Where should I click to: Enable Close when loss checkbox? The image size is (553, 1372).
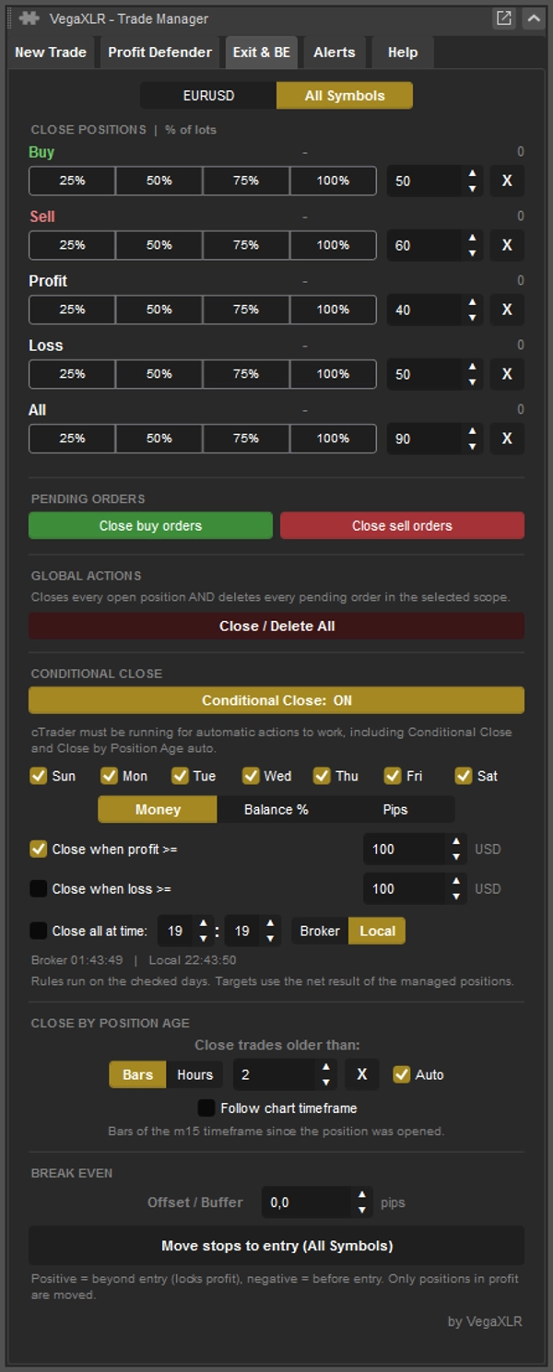(x=39, y=888)
